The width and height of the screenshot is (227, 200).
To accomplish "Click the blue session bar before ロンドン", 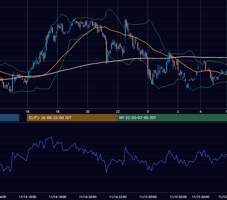I will coord(10,118).
